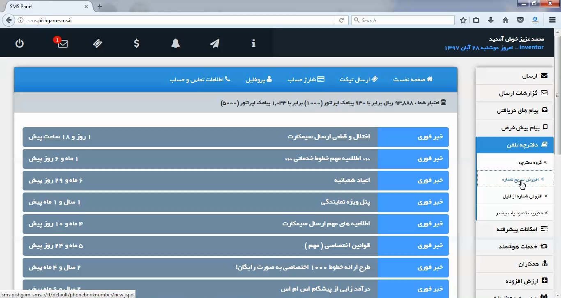Open the inbox envelope icon with badge
This screenshot has width=561, height=298.
click(62, 43)
